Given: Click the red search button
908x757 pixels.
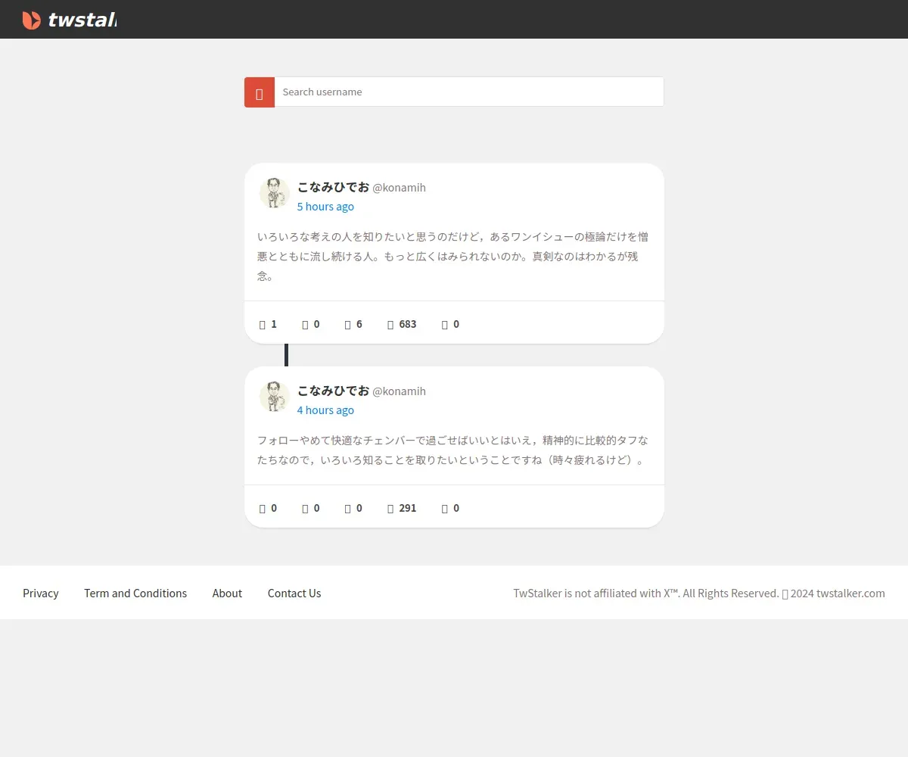Looking at the screenshot, I should point(260,92).
